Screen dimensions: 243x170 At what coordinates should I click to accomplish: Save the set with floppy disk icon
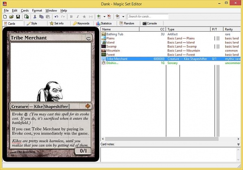[x=18, y=17]
